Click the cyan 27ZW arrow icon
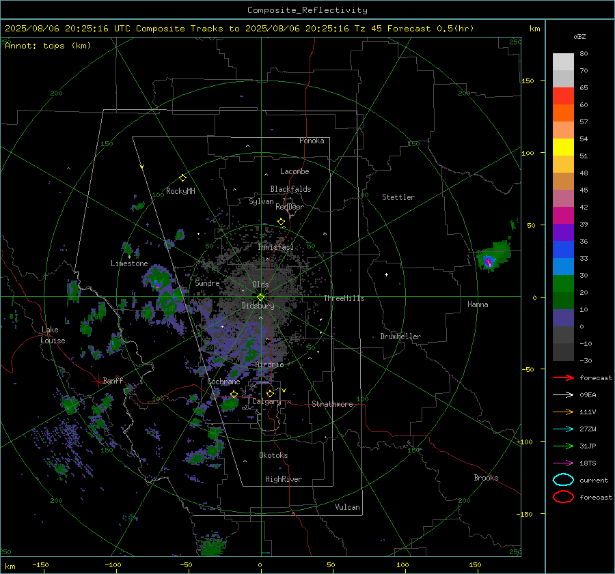This screenshot has width=615, height=574. tap(563, 429)
